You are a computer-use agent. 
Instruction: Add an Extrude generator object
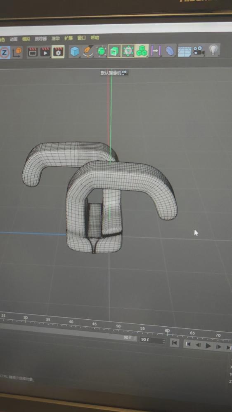point(114,51)
